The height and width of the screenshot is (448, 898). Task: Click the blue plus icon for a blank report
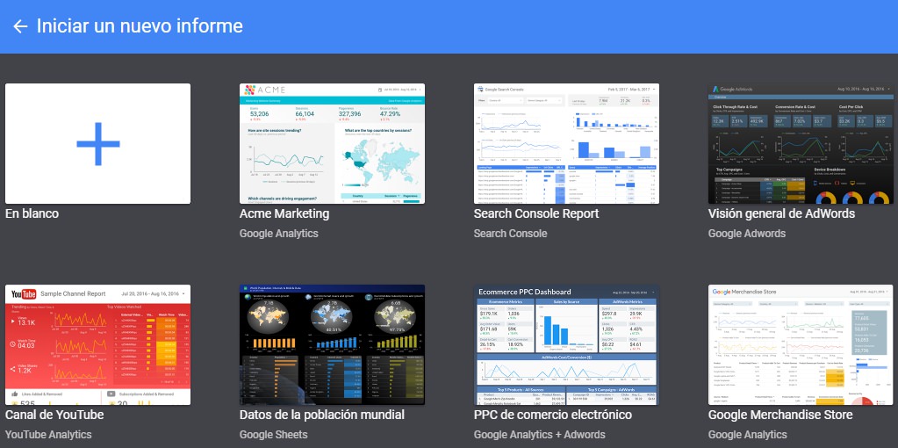98,144
